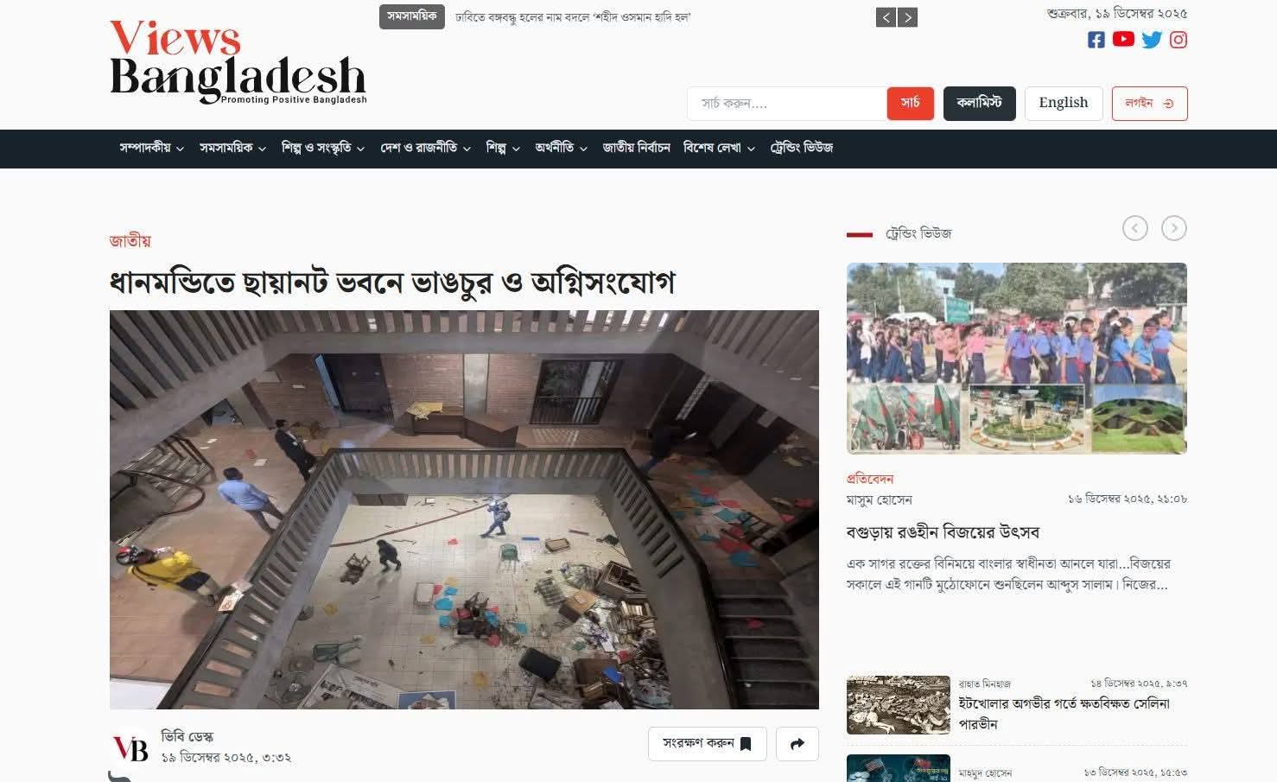
Task: Open the Facebook social icon
Action: [x=1096, y=40]
